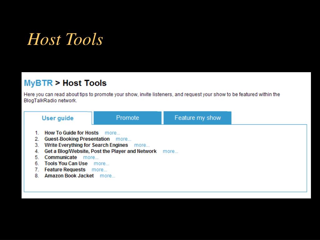Image resolution: width=320 pixels, height=240 pixels.
Task: Open more for Get a Blog/Website item
Action: (170, 151)
